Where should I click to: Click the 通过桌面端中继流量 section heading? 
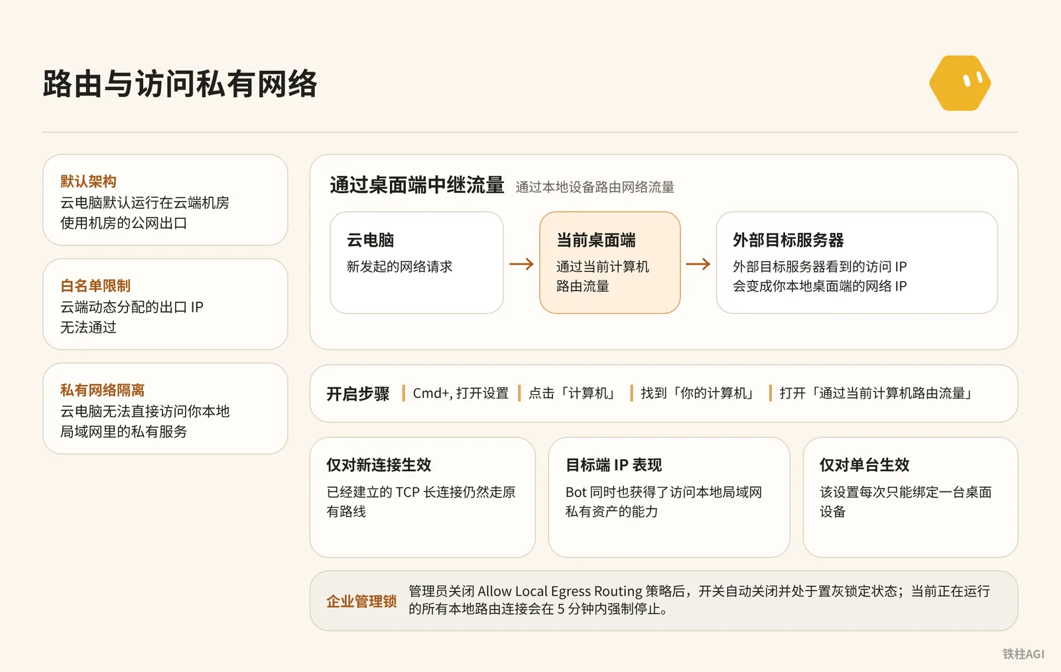417,185
